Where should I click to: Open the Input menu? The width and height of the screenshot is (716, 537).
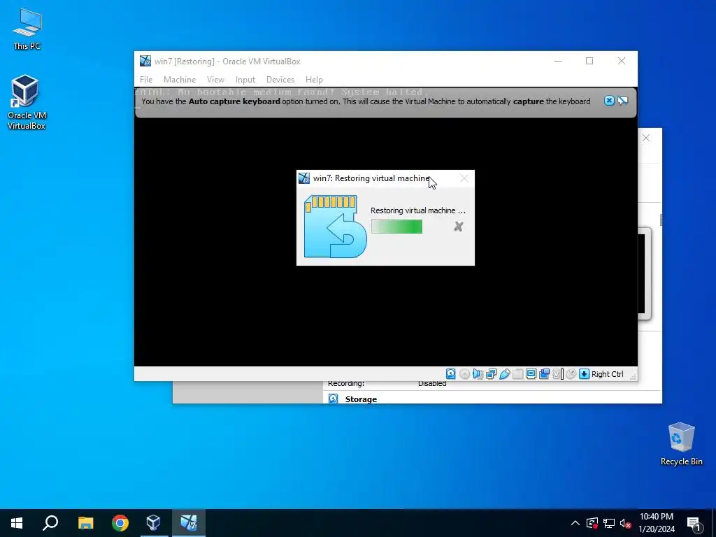click(245, 80)
